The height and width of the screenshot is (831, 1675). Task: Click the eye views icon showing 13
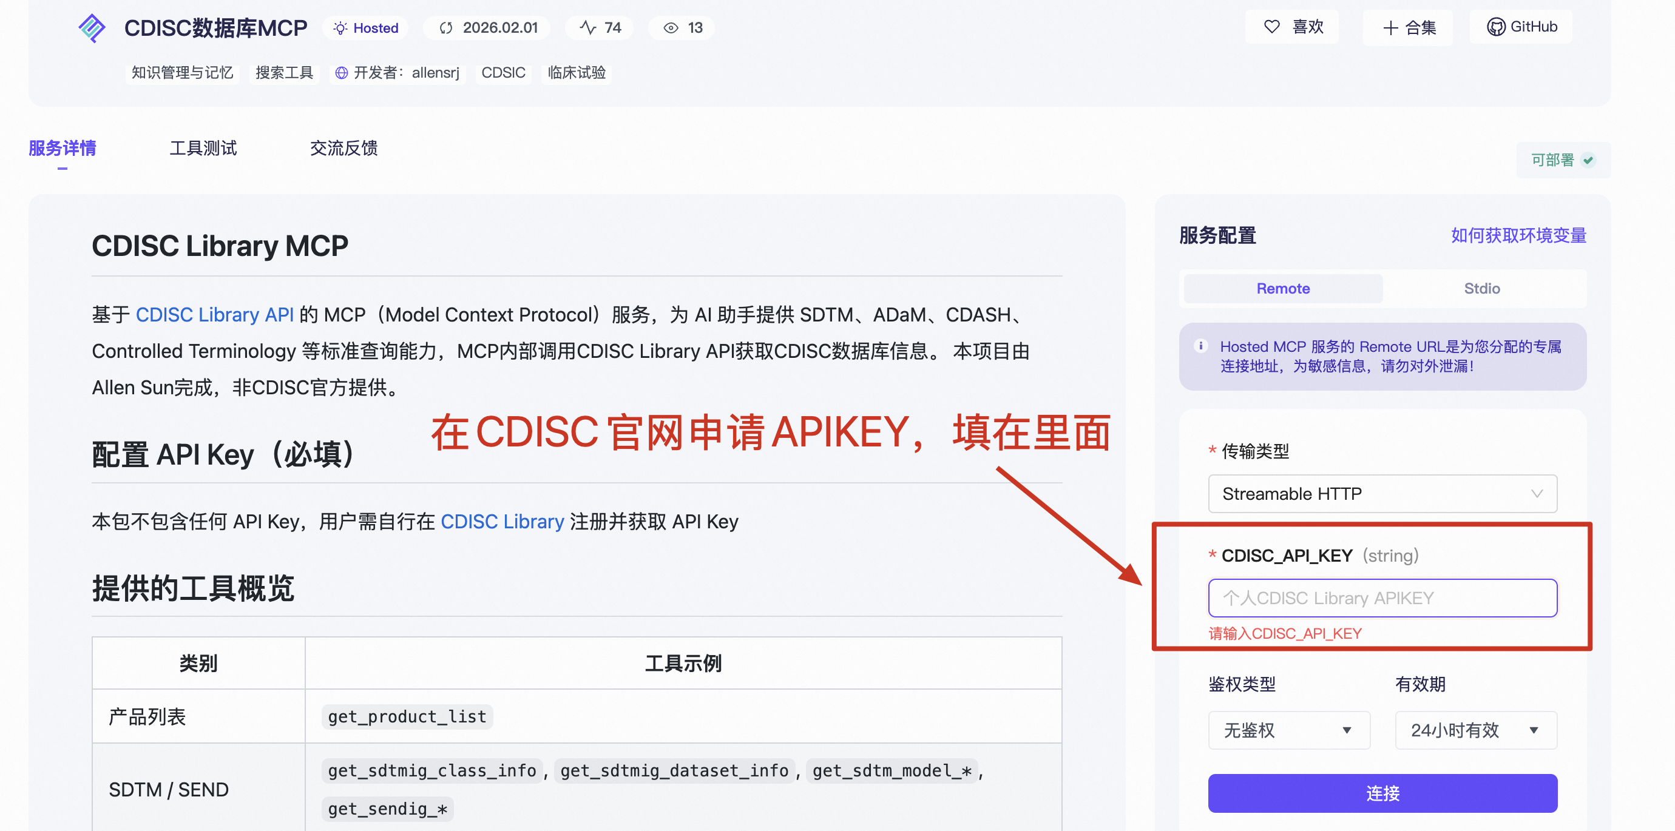(671, 28)
